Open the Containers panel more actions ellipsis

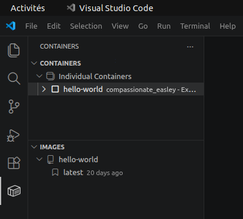(190, 47)
